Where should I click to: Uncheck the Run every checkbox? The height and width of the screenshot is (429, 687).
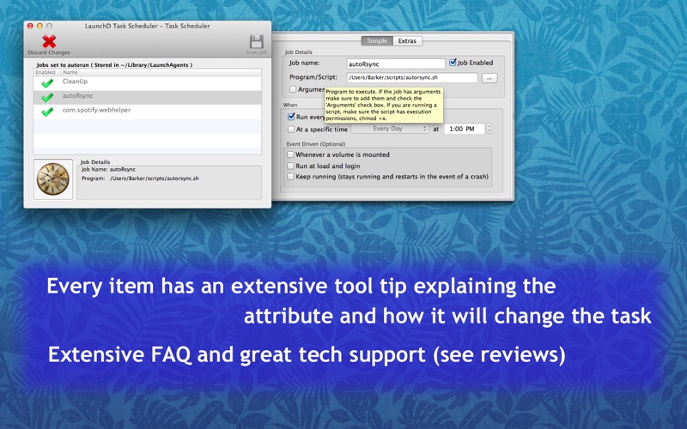pyautogui.click(x=292, y=117)
